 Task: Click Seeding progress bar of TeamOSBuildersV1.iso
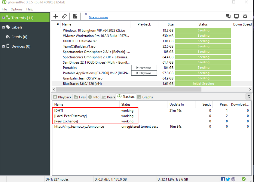tap(203, 46)
